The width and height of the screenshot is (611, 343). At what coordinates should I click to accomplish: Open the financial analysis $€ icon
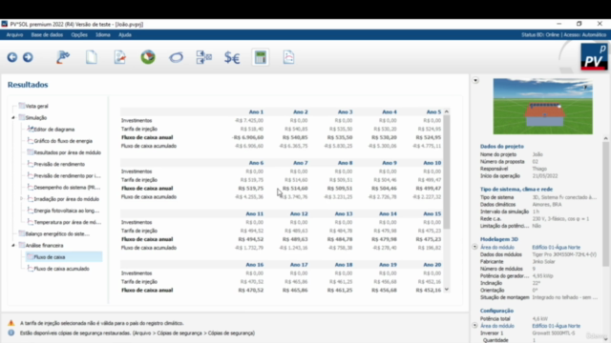point(232,57)
